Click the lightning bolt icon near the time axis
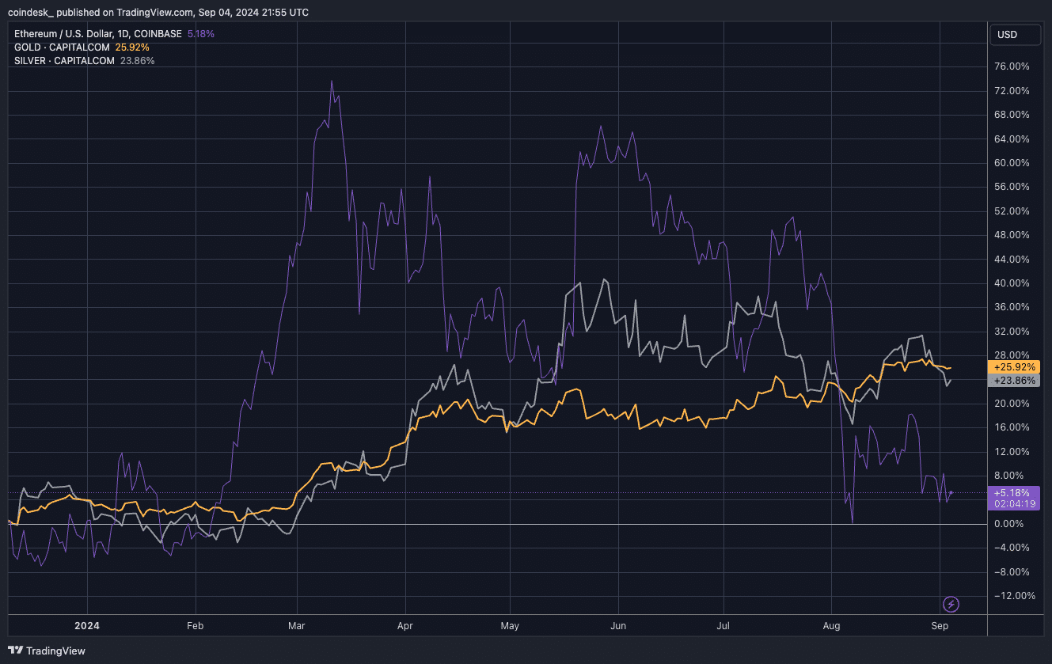 [x=951, y=605]
